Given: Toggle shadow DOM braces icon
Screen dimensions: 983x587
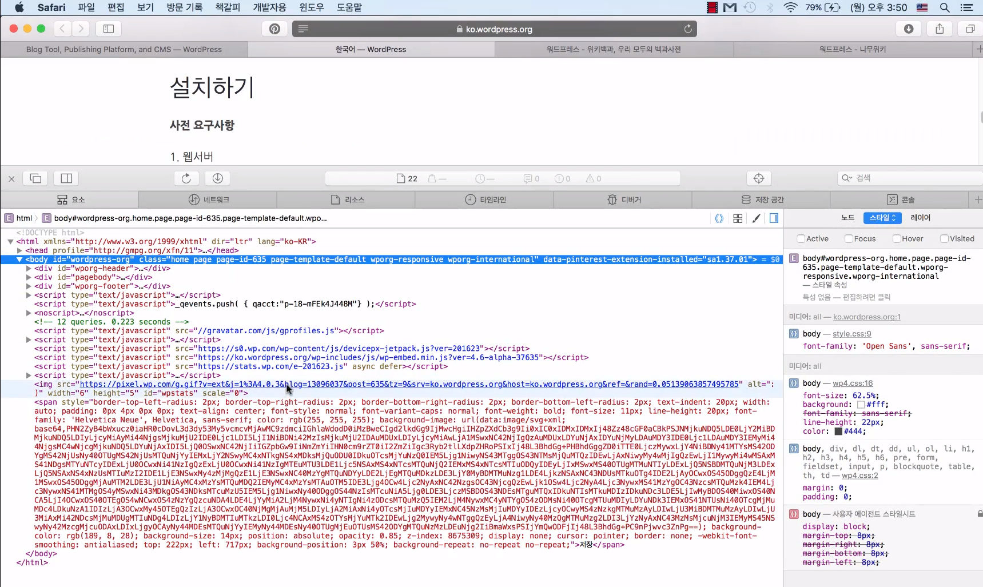Looking at the screenshot, I should click(x=719, y=218).
